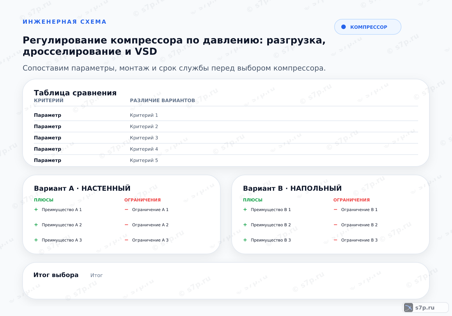Select the Критерий 3 cell
This screenshot has height=316, width=452.
(x=144, y=138)
